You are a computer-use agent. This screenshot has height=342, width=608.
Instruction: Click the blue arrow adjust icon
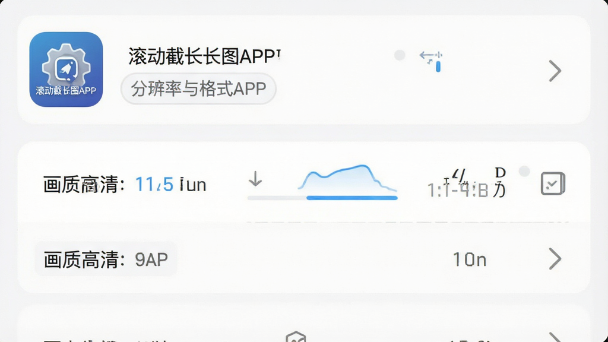tap(431, 61)
